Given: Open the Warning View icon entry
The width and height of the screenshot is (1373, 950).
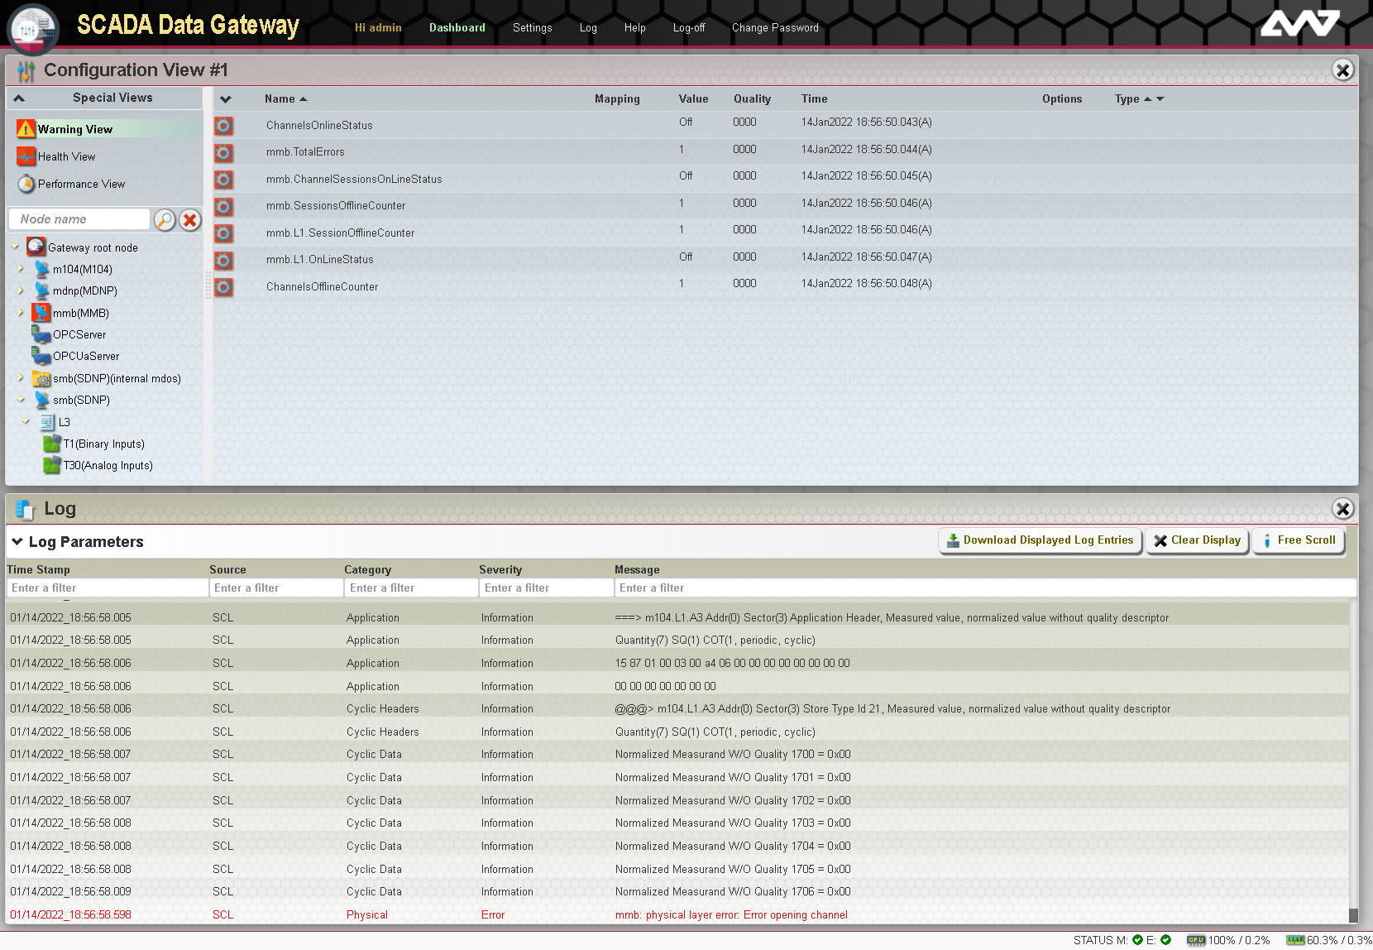Looking at the screenshot, I should click(26, 129).
